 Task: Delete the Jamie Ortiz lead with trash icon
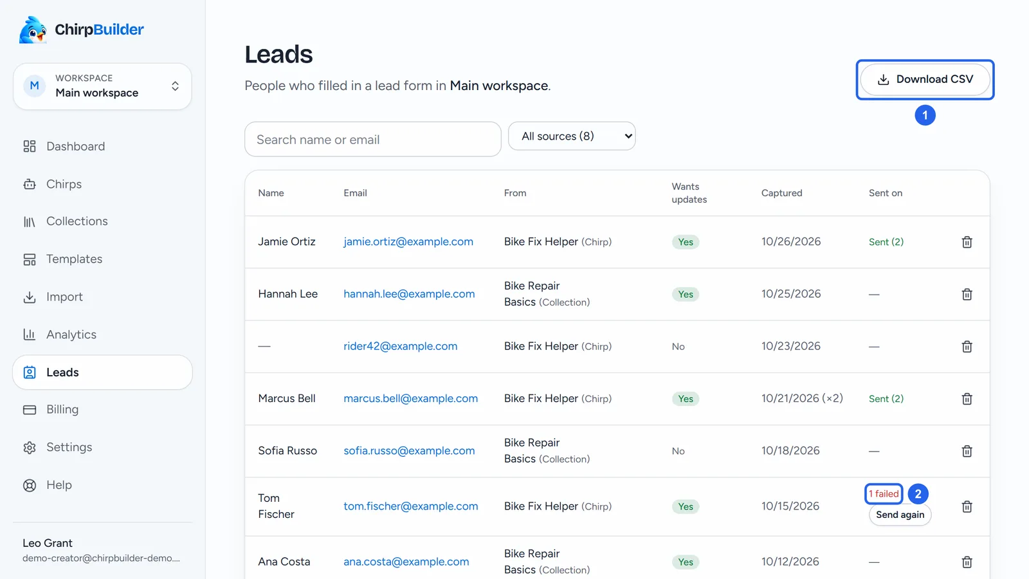click(967, 242)
